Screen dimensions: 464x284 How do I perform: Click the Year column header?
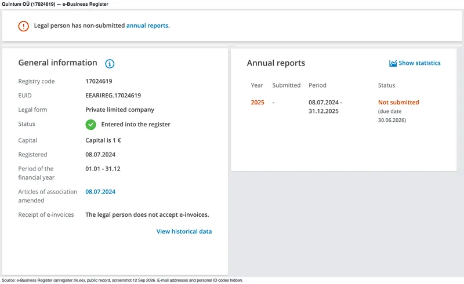point(256,85)
